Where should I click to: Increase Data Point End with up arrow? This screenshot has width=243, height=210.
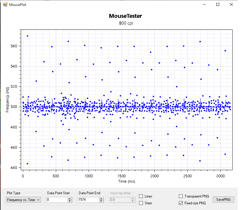(x=101, y=199)
